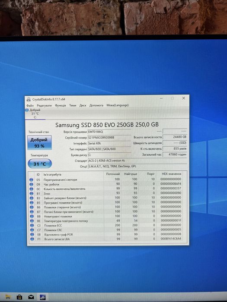This screenshot has width=227, height=302.
Task: Open the Допомога menu
Action: pyautogui.click(x=96, y=105)
